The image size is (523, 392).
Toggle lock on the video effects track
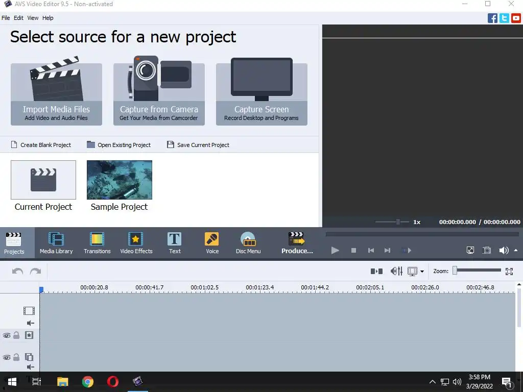pyautogui.click(x=16, y=335)
